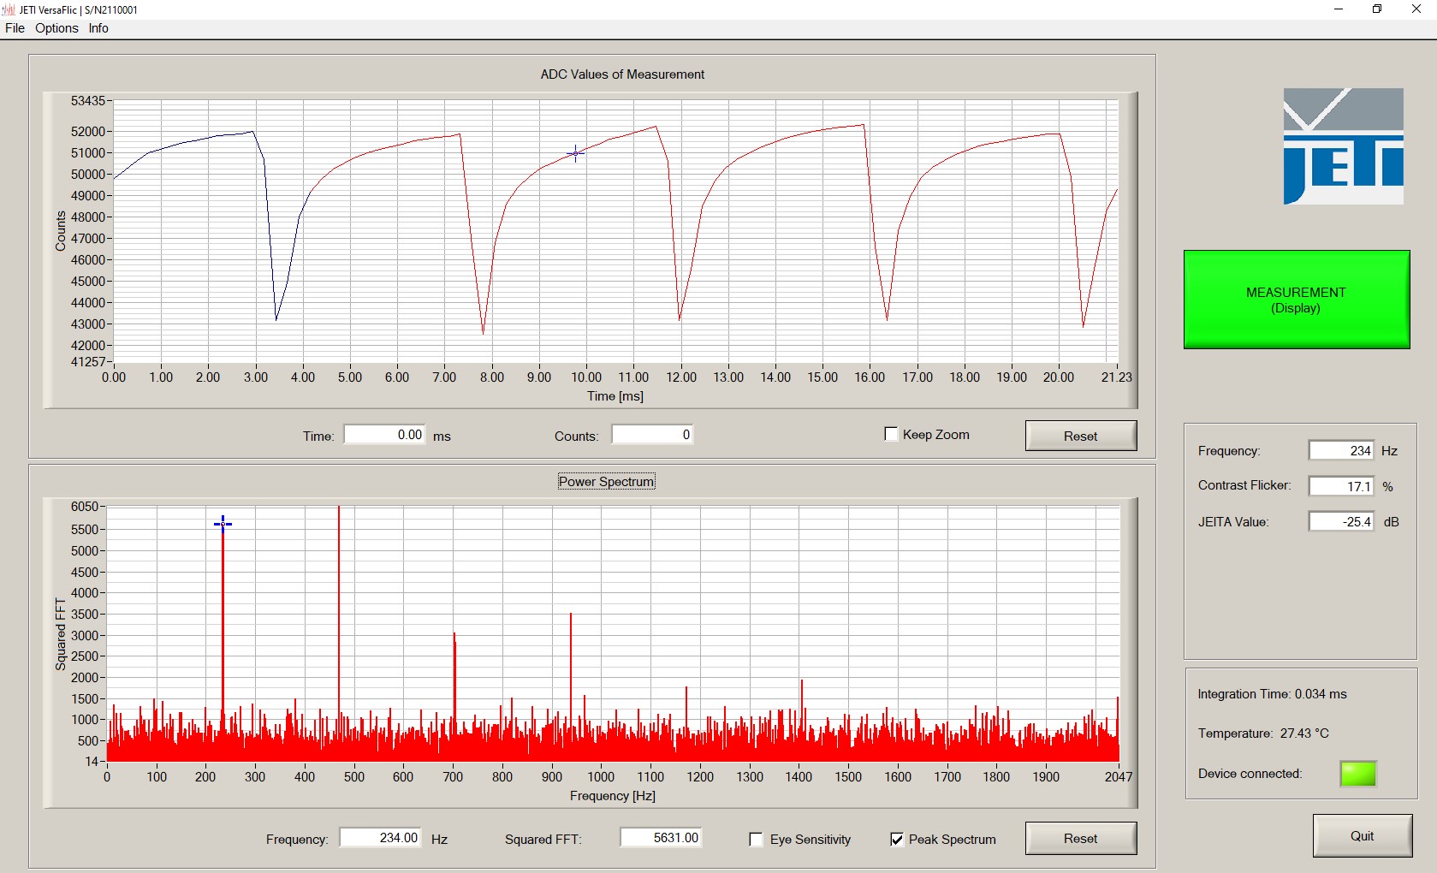
Task: Toggle the Eye Sensitivity checkbox
Action: coord(756,840)
